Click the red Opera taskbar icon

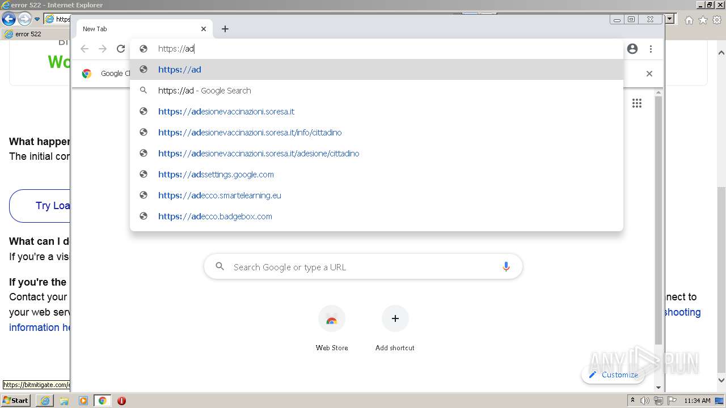point(121,401)
